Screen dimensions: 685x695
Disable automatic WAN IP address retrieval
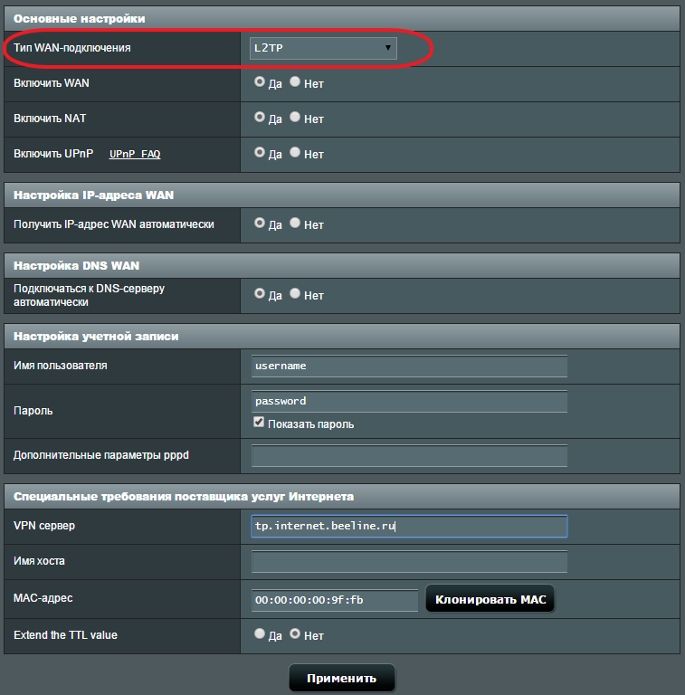coord(295,223)
